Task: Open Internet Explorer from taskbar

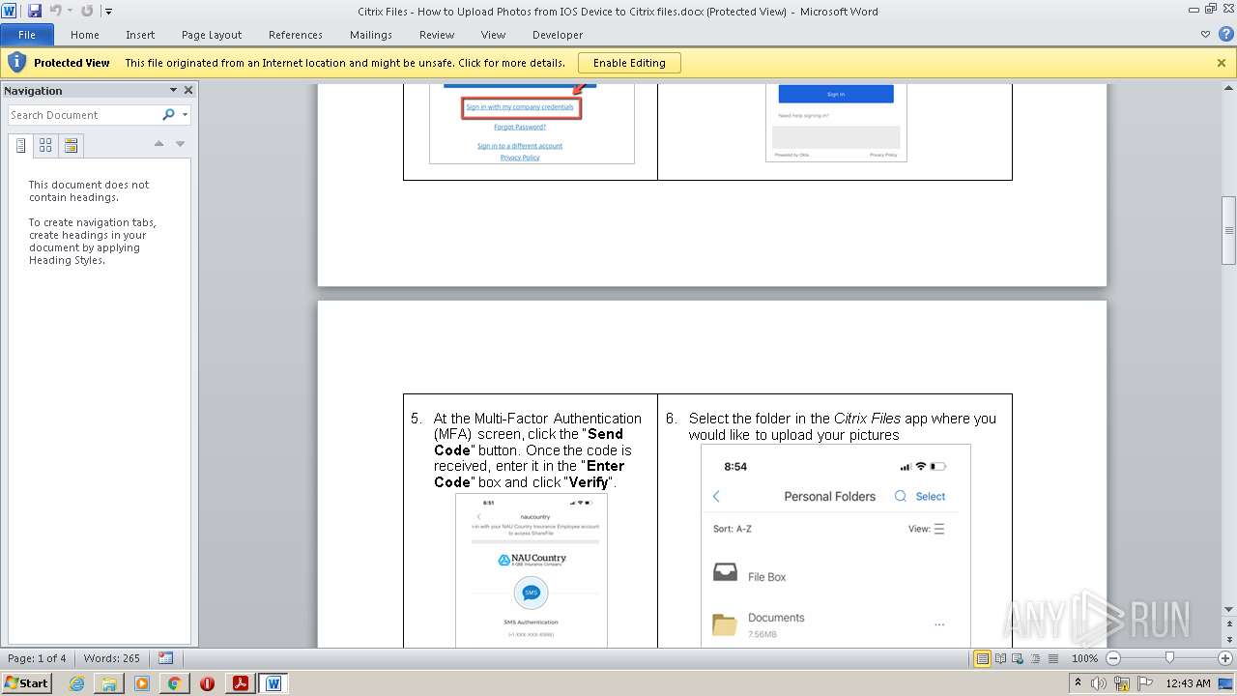Action: click(77, 683)
